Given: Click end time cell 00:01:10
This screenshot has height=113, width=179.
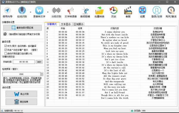Looking at the screenshot, I should [80, 95].
